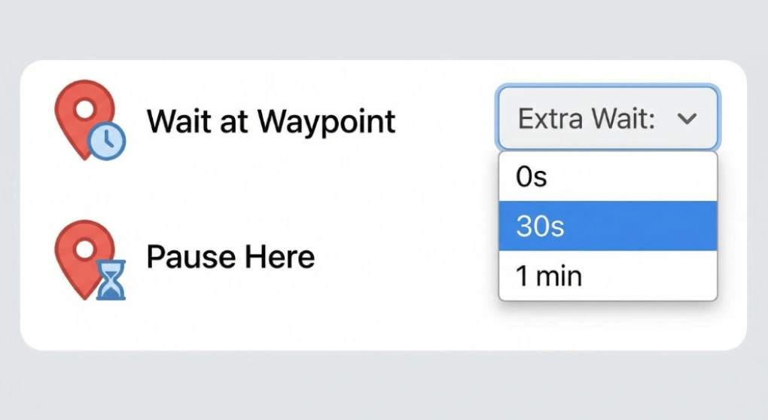The width and height of the screenshot is (768, 420).
Task: Click the "Pause Here" label
Action: (x=230, y=257)
